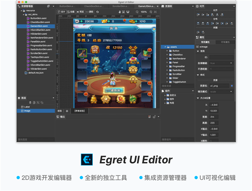Apply horizontal spacing icon
252x191 pixels.
tap(198, 32)
